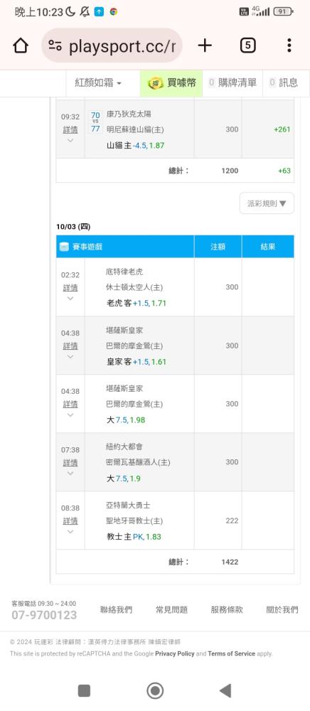Click the 聯絡我們 footer link

pyautogui.click(x=117, y=610)
